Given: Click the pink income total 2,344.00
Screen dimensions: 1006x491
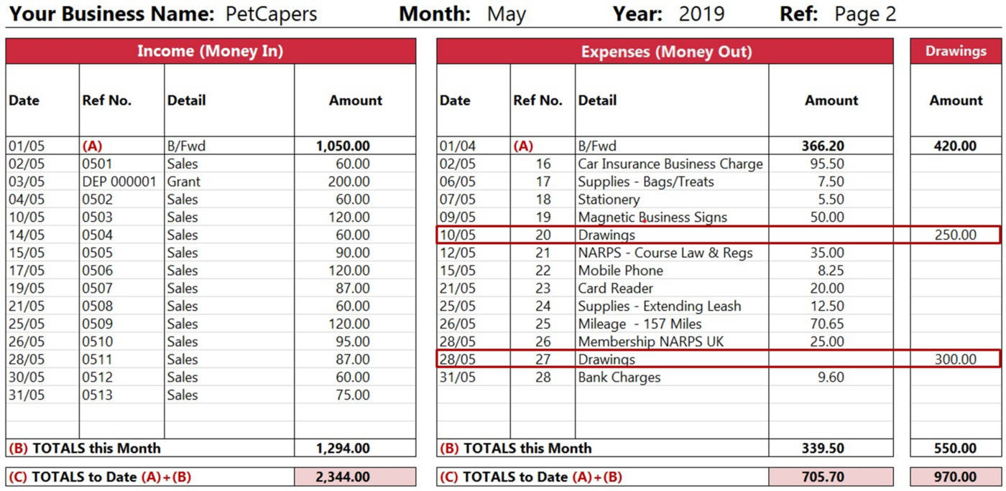Looking at the screenshot, I should pos(343,477).
